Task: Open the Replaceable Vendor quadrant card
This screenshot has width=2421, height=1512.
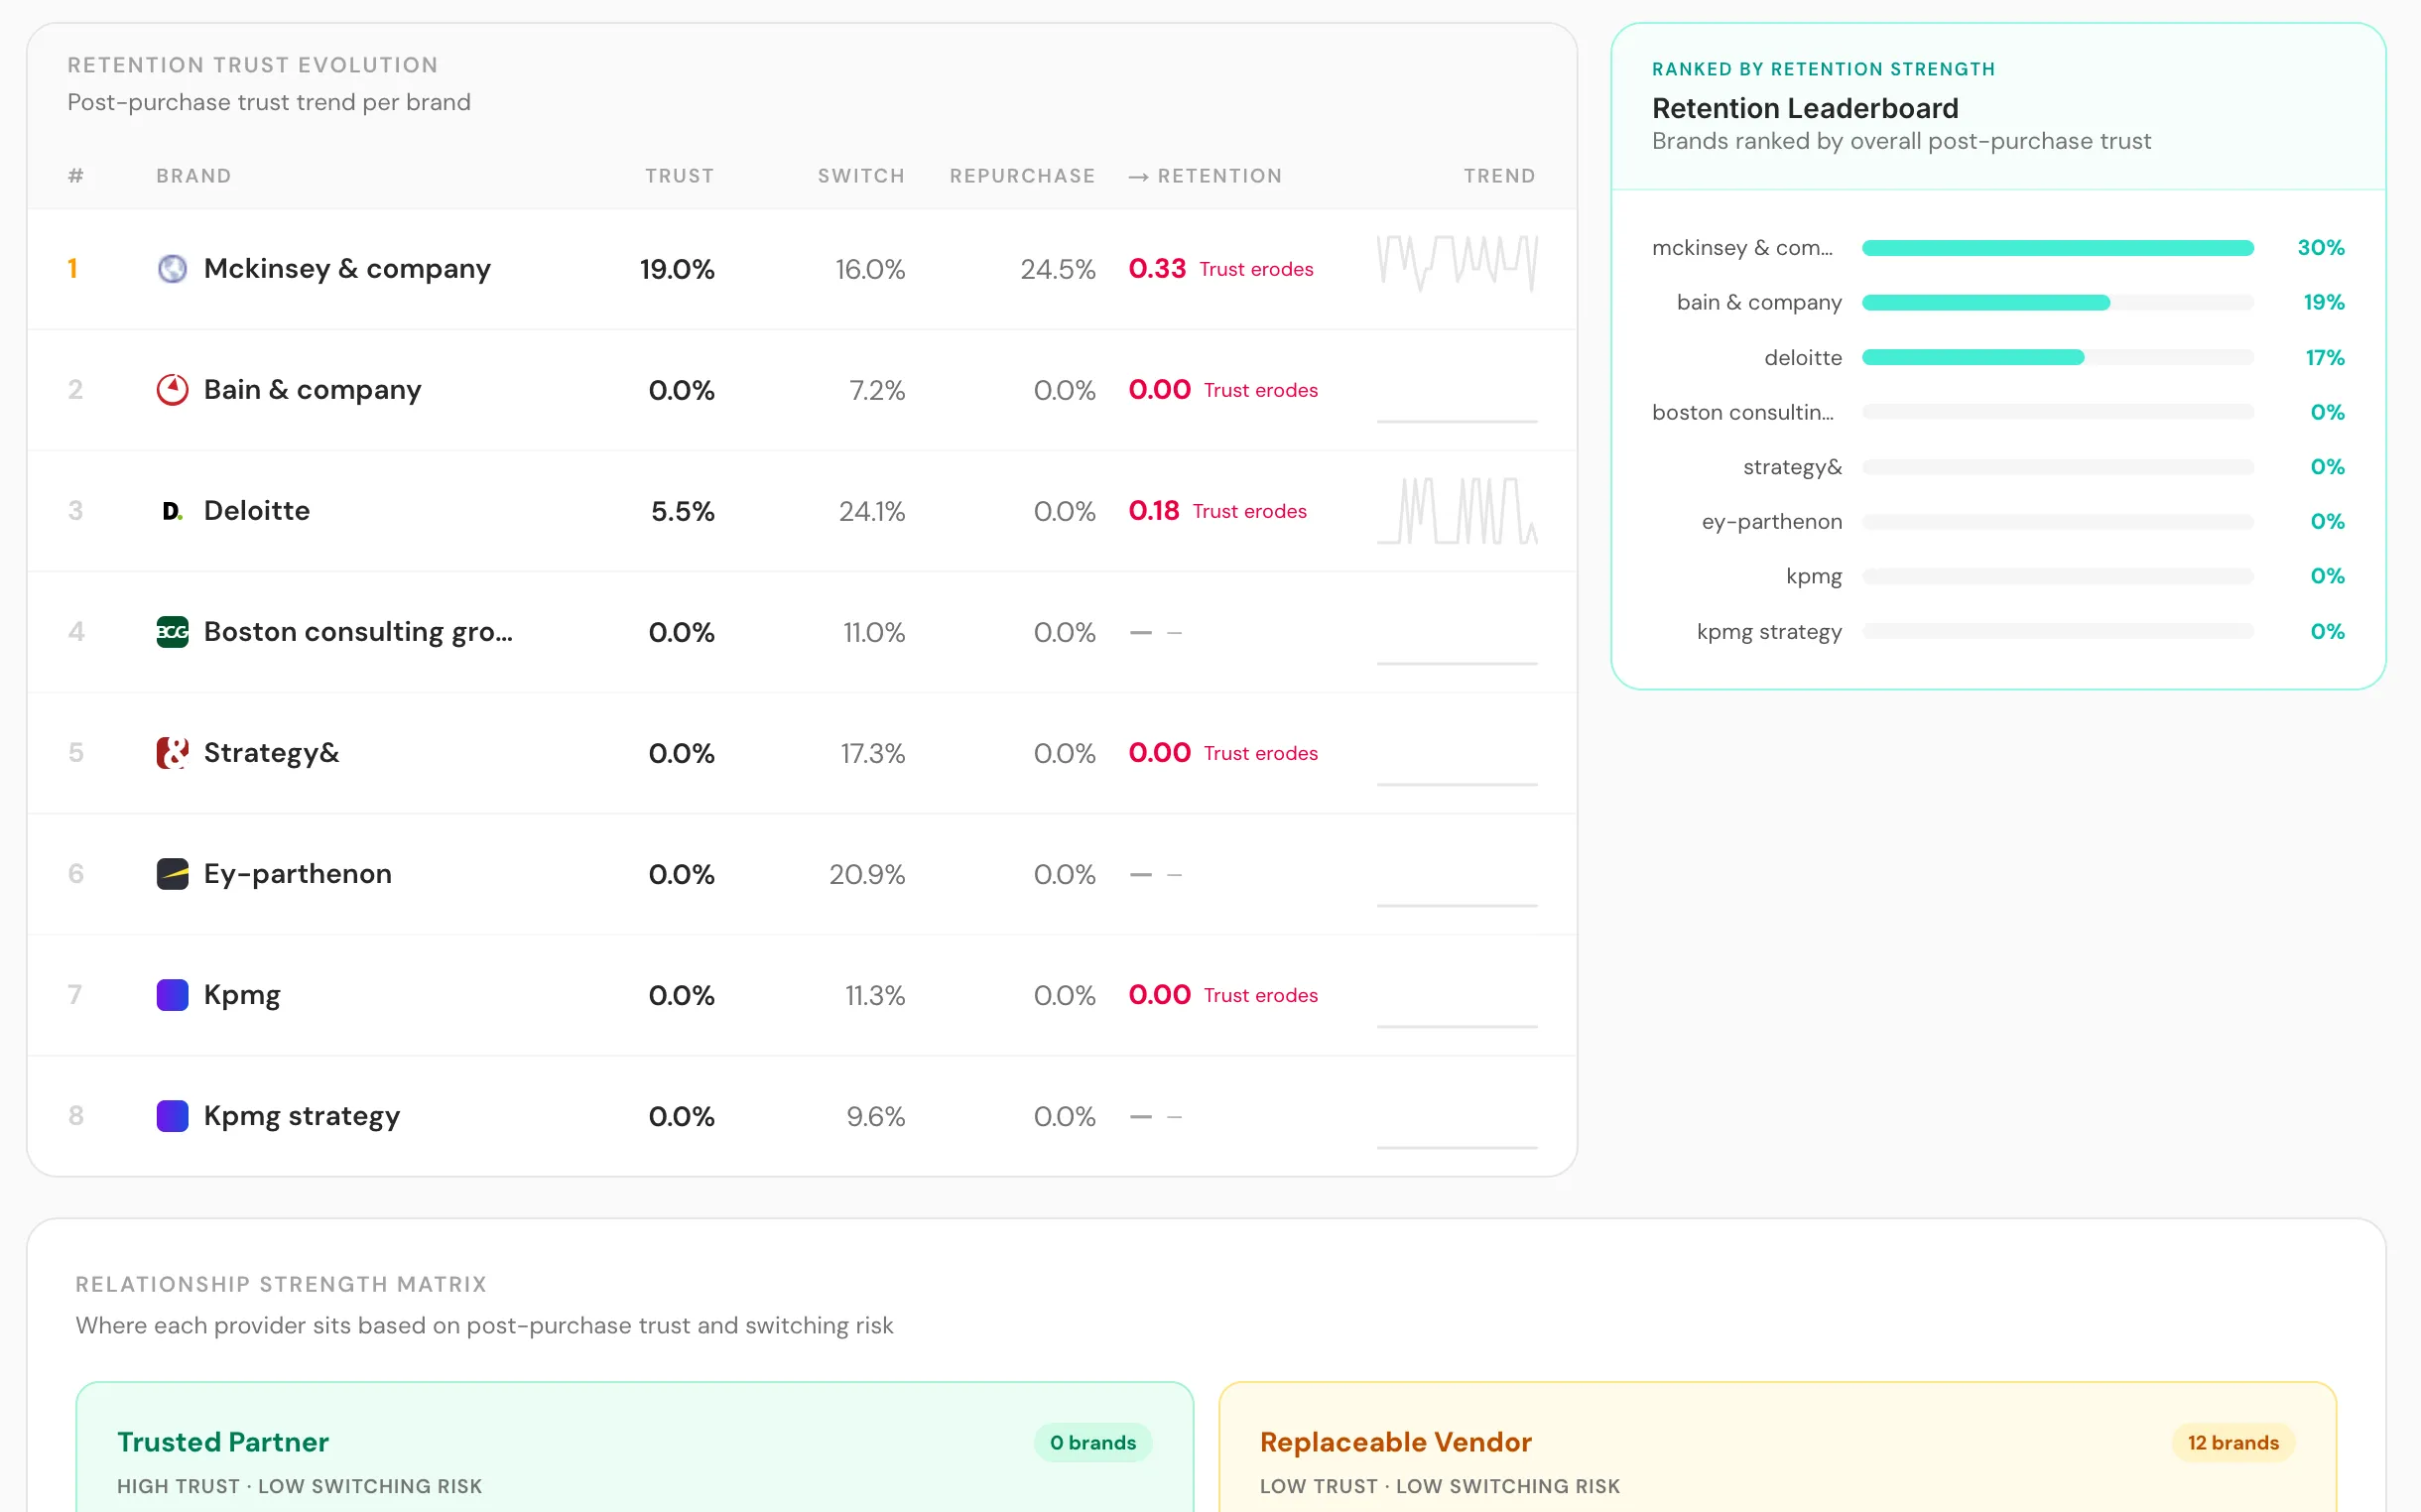Action: (x=1777, y=1447)
